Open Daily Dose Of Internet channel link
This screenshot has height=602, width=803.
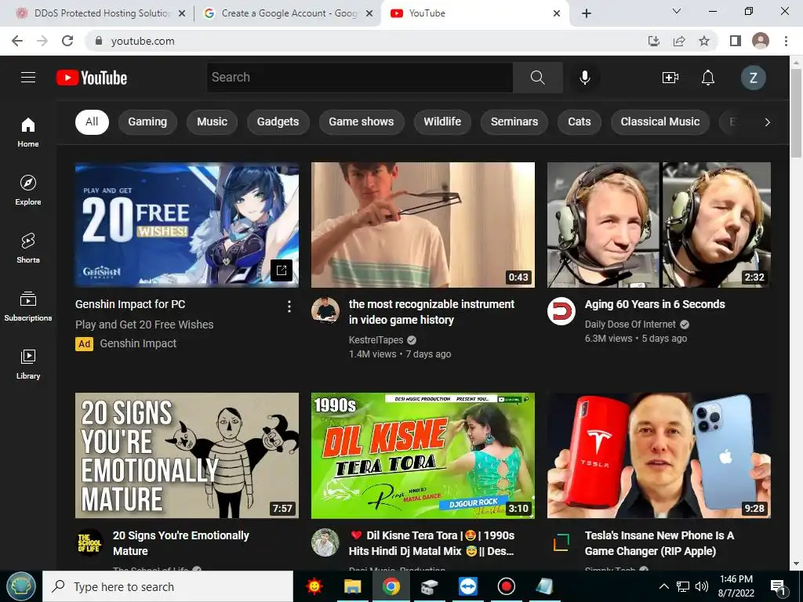[630, 324]
